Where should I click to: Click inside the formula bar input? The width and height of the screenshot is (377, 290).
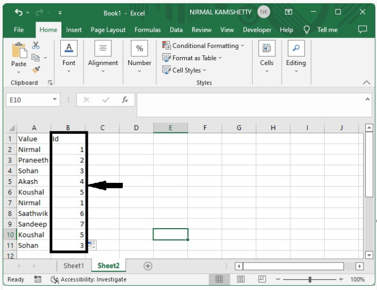(x=250, y=100)
